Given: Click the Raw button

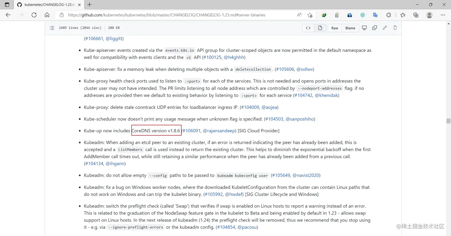Looking at the screenshot, I should tap(335, 28).
